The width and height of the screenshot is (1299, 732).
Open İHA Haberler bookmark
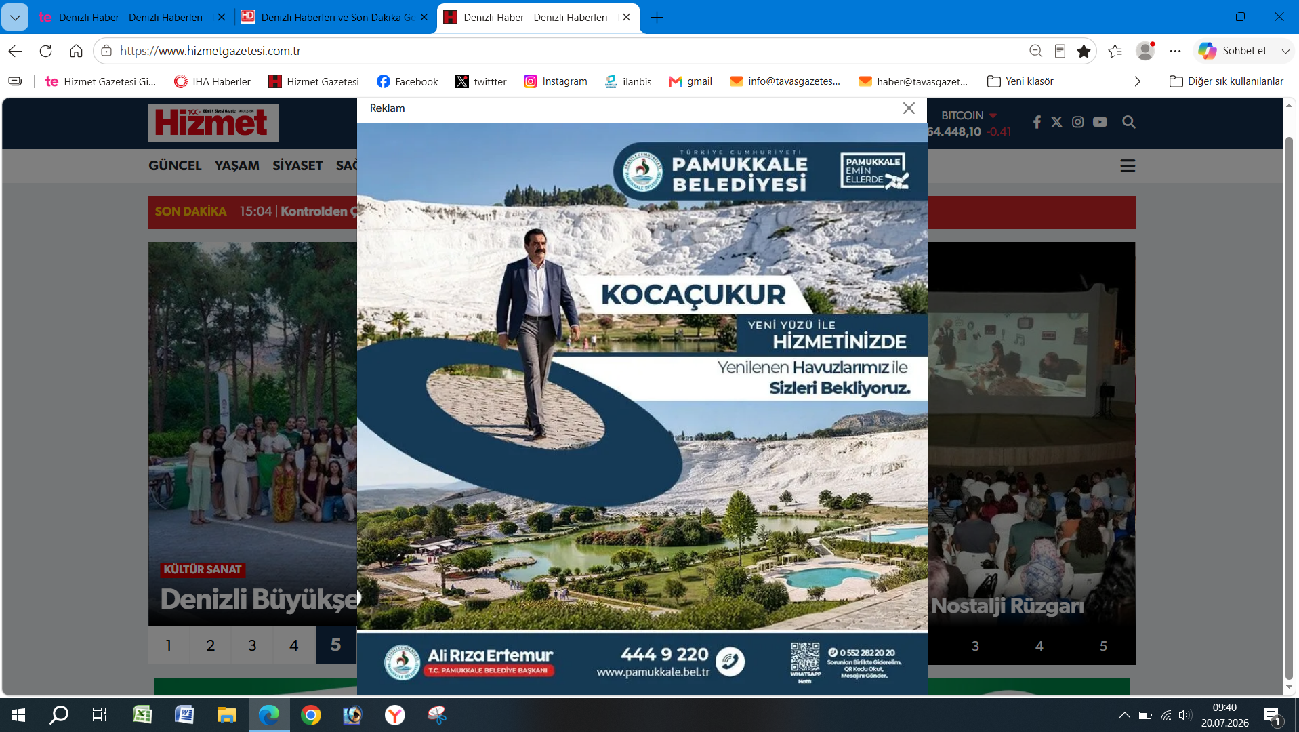coord(212,81)
